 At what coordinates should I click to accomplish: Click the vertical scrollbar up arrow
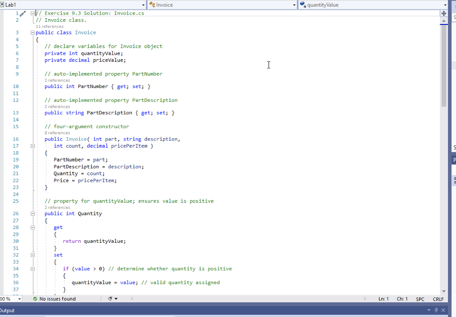tap(444, 21)
